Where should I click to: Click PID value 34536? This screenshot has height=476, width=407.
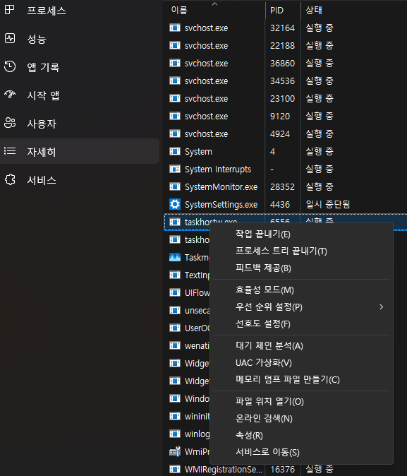click(282, 81)
